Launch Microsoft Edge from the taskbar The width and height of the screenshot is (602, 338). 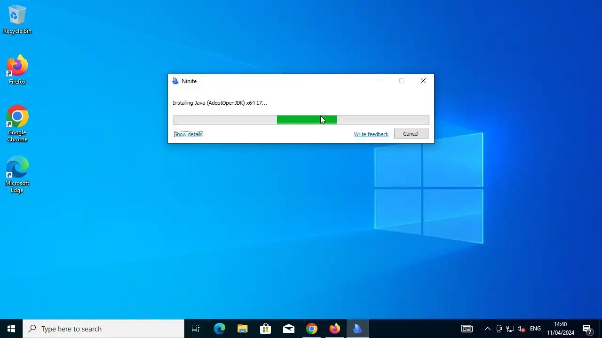point(220,329)
